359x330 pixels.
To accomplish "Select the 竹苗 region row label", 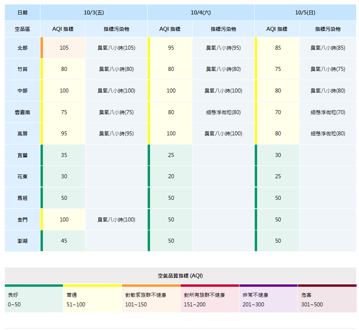I will pos(22,69).
